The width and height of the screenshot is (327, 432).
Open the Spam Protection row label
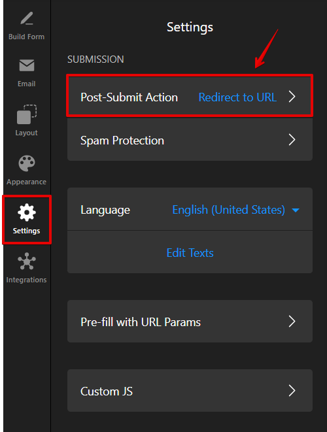(122, 141)
